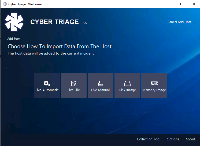This screenshot has height=146, width=200.
Task: Select the Disk Image drive tile
Action: [x=127, y=86]
